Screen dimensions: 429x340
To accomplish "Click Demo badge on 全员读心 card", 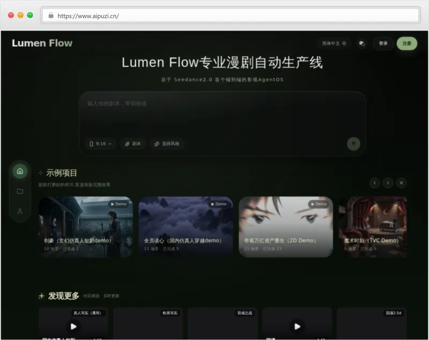I will [219, 204].
